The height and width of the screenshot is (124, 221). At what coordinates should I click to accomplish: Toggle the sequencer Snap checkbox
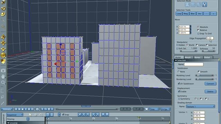tap(63, 115)
